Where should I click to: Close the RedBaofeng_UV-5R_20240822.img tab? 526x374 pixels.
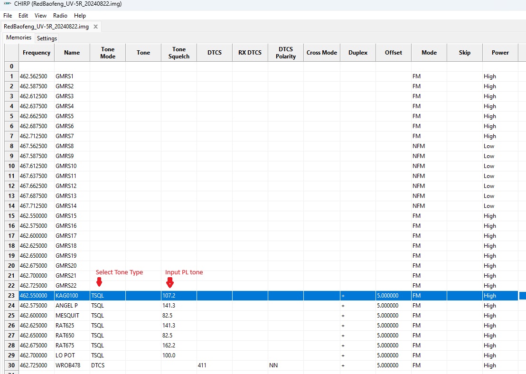click(95, 27)
